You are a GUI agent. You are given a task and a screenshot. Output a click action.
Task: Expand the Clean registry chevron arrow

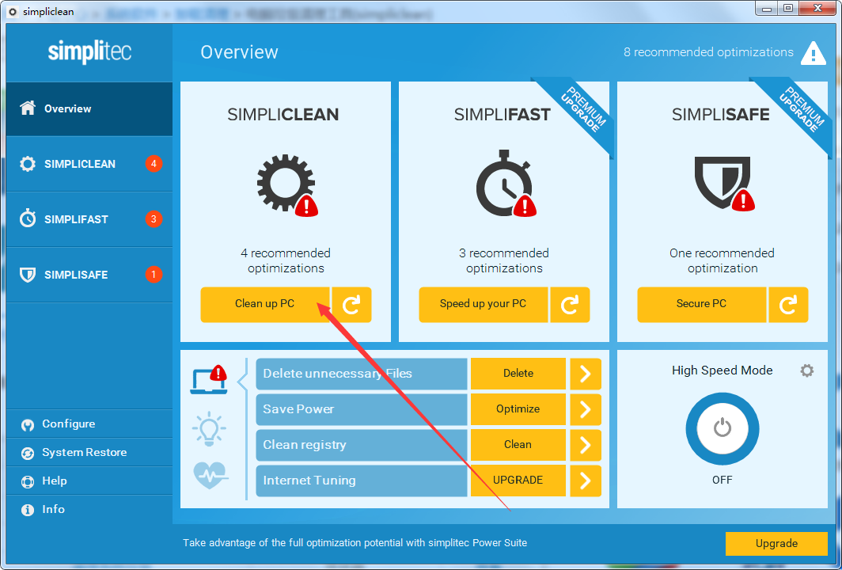pyautogui.click(x=586, y=445)
